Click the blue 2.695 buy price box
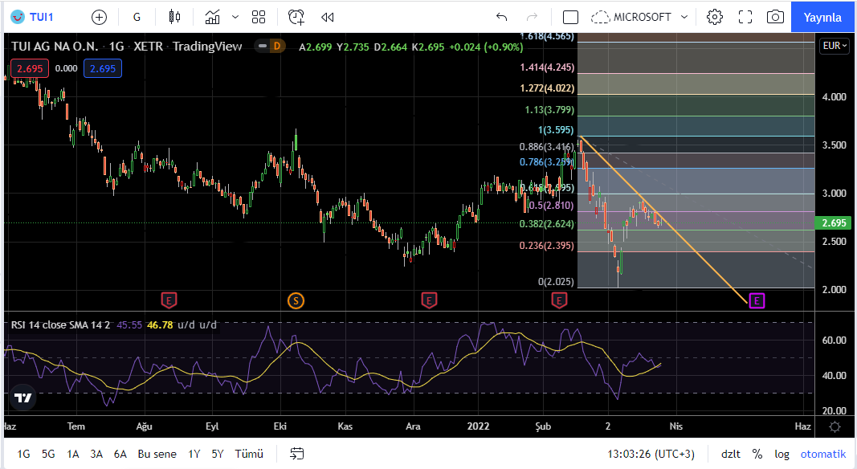This screenshot has height=469, width=857. [103, 68]
